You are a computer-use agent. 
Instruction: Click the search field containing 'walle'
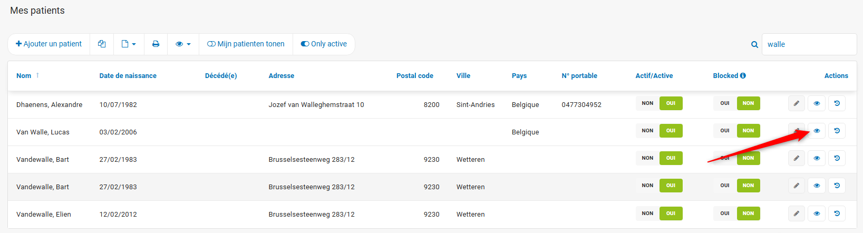809,44
